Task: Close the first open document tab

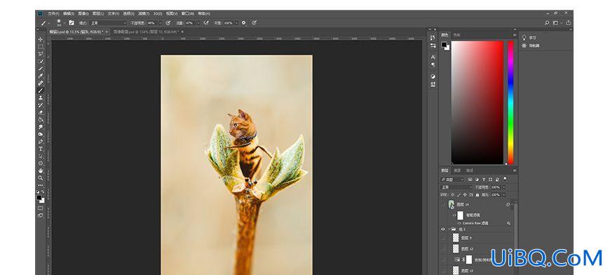Action: [x=106, y=32]
